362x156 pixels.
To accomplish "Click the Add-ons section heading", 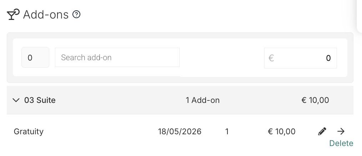I will coord(46,15).
